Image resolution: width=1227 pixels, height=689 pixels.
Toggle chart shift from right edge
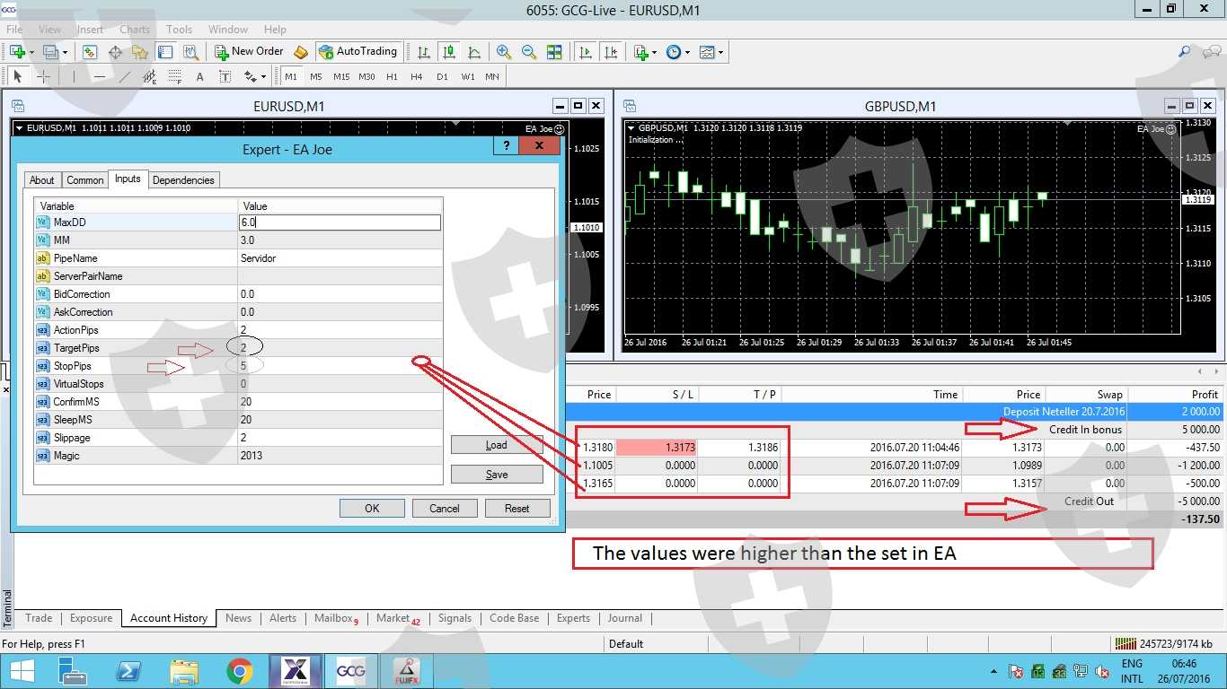pyautogui.click(x=611, y=52)
